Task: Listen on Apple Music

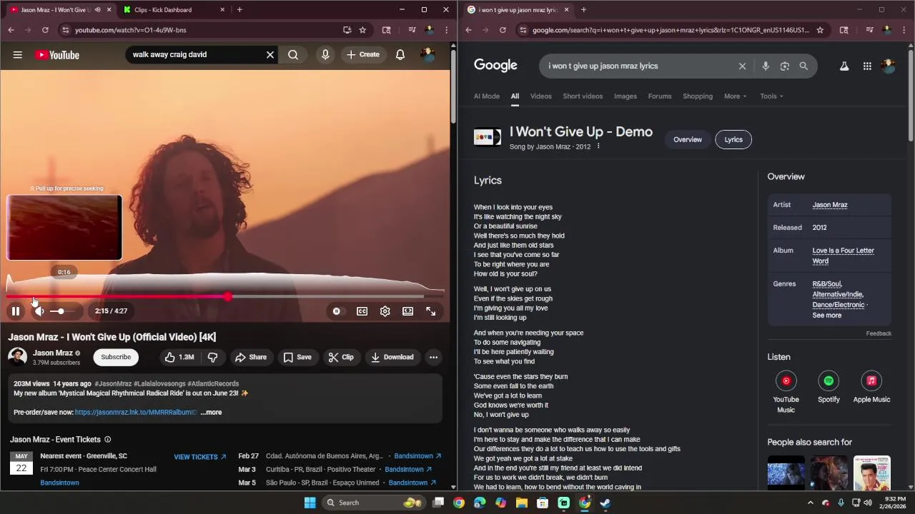Action: pos(871,386)
